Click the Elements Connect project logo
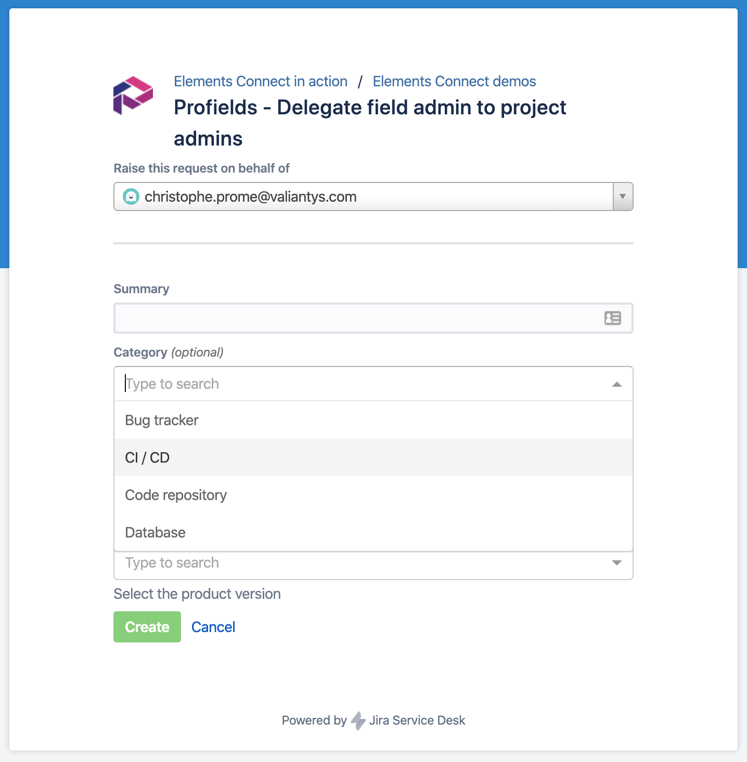Image resolution: width=747 pixels, height=762 pixels. click(133, 96)
